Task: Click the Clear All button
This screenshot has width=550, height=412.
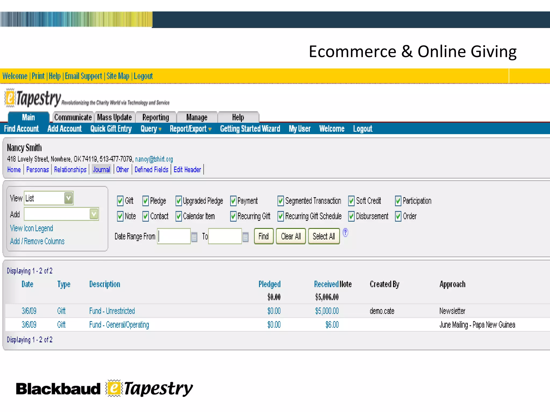Action: pyautogui.click(x=291, y=236)
